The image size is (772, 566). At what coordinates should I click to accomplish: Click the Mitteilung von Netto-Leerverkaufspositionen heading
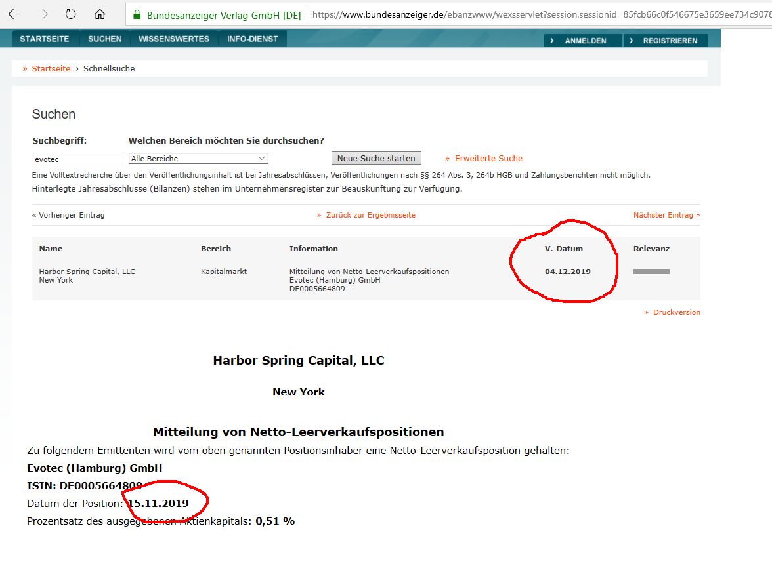tap(298, 432)
